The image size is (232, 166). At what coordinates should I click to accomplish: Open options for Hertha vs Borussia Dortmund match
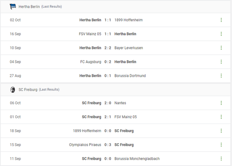(x=221, y=76)
